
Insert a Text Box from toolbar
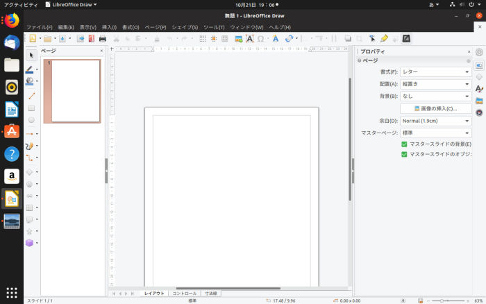point(249,39)
